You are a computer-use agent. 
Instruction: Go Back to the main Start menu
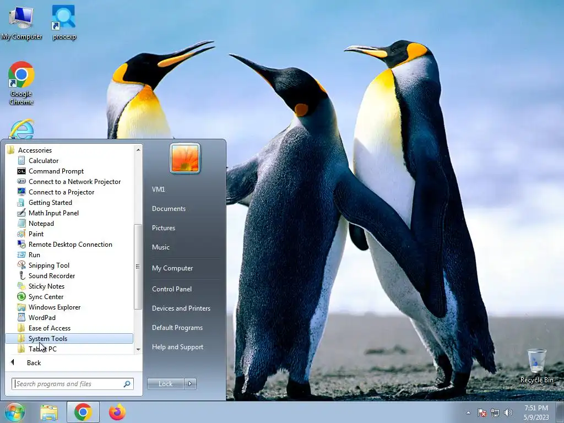click(x=34, y=362)
